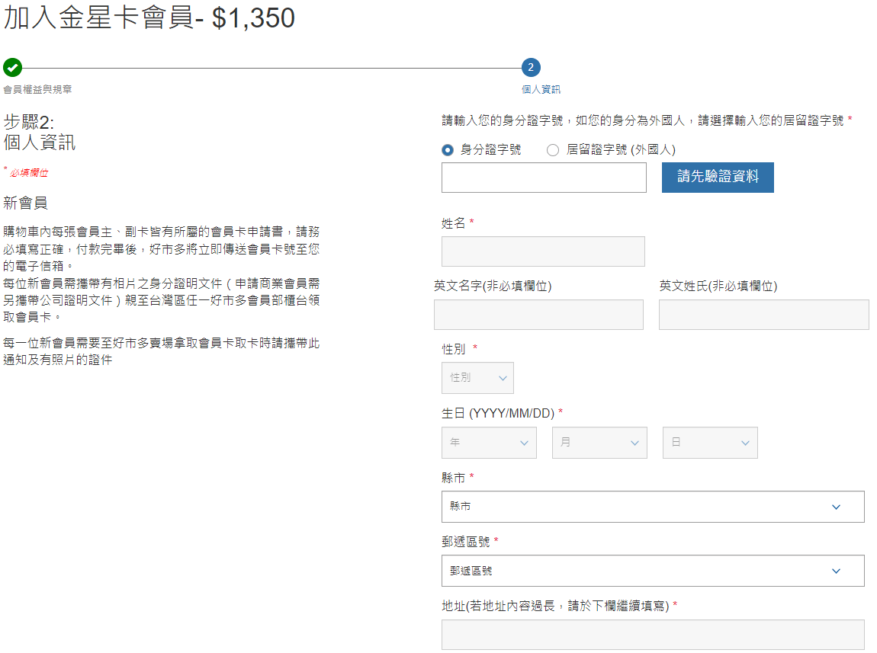Select the 居留證字號 (外國人) radio option
This screenshot has height=653, width=877.
553,150
